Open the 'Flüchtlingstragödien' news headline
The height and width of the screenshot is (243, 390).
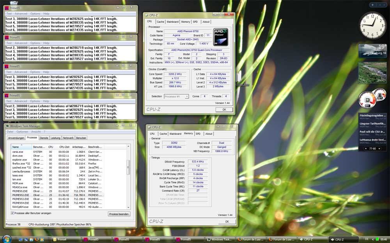point(372,115)
